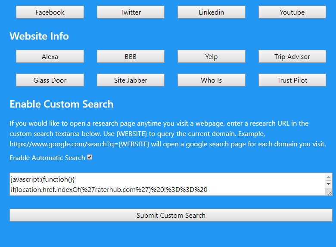Click the Enable Custom Search heading
The height and width of the screenshot is (247, 336).
tap(62, 104)
